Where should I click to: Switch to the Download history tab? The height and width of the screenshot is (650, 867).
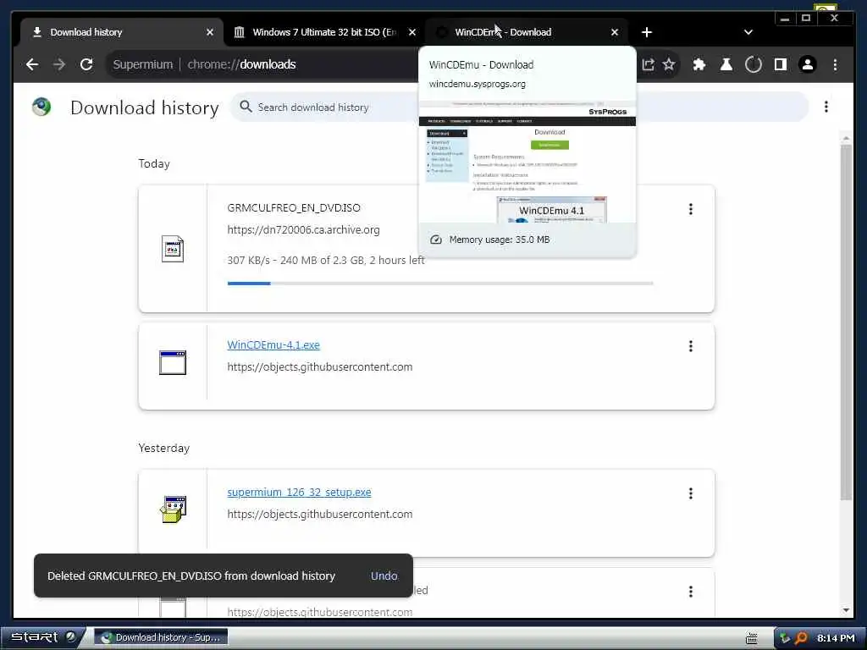[122, 32]
